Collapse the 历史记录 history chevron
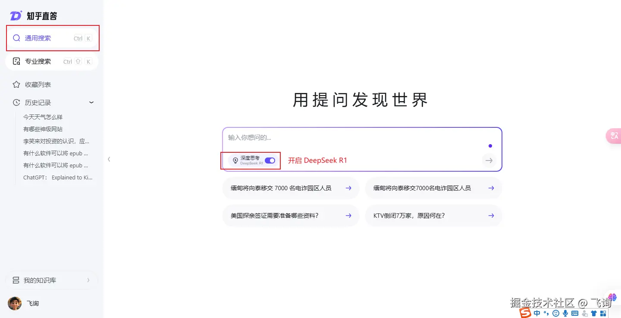 coord(91,102)
